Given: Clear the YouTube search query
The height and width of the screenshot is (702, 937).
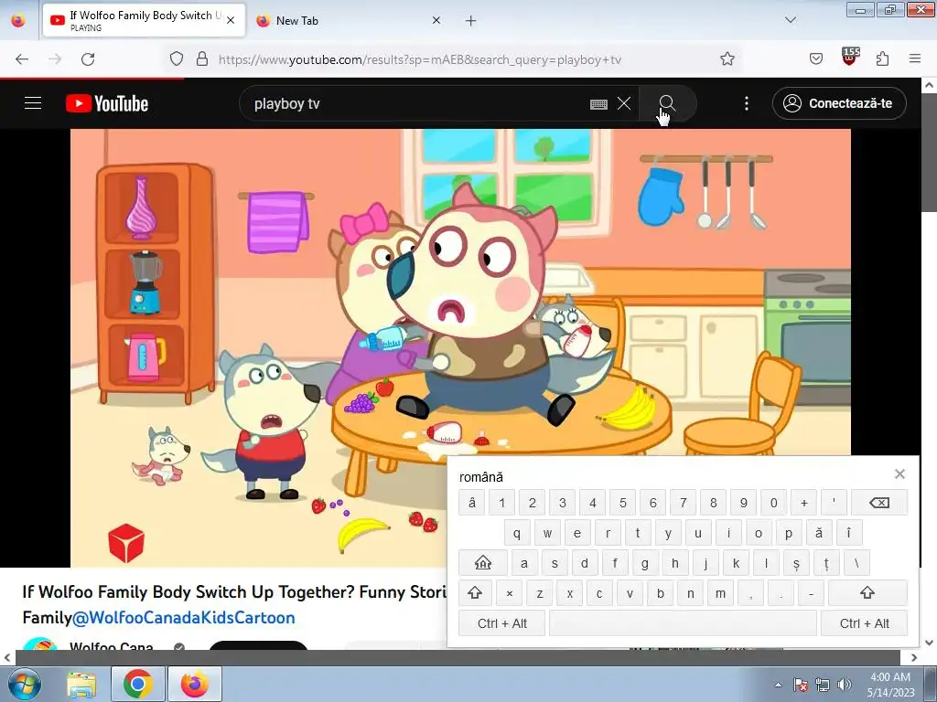Looking at the screenshot, I should (x=624, y=103).
